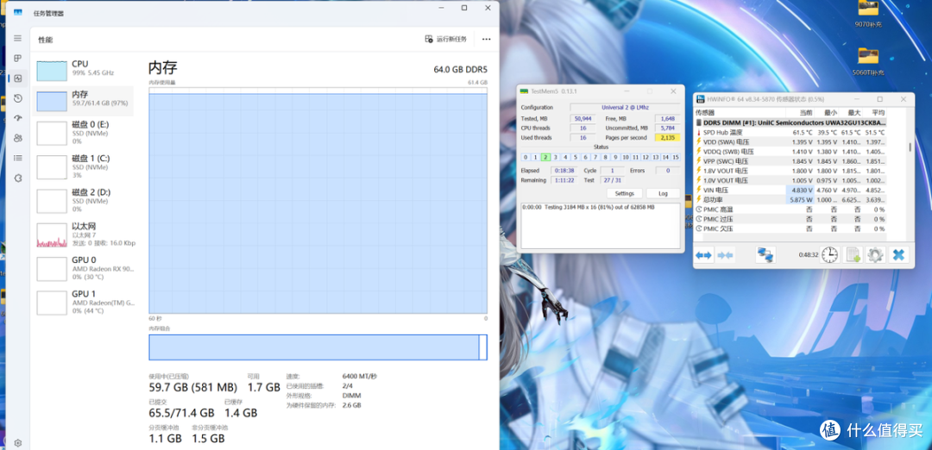The width and height of the screenshot is (932, 450).
Task: Open the Users page icon in sidebar
Action: coord(18,138)
